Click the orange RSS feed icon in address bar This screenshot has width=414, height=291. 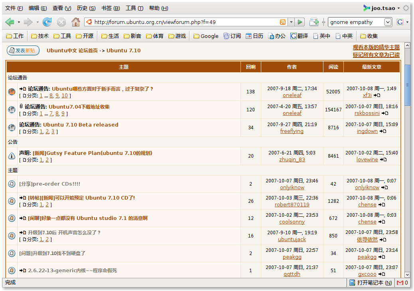[x=282, y=22]
